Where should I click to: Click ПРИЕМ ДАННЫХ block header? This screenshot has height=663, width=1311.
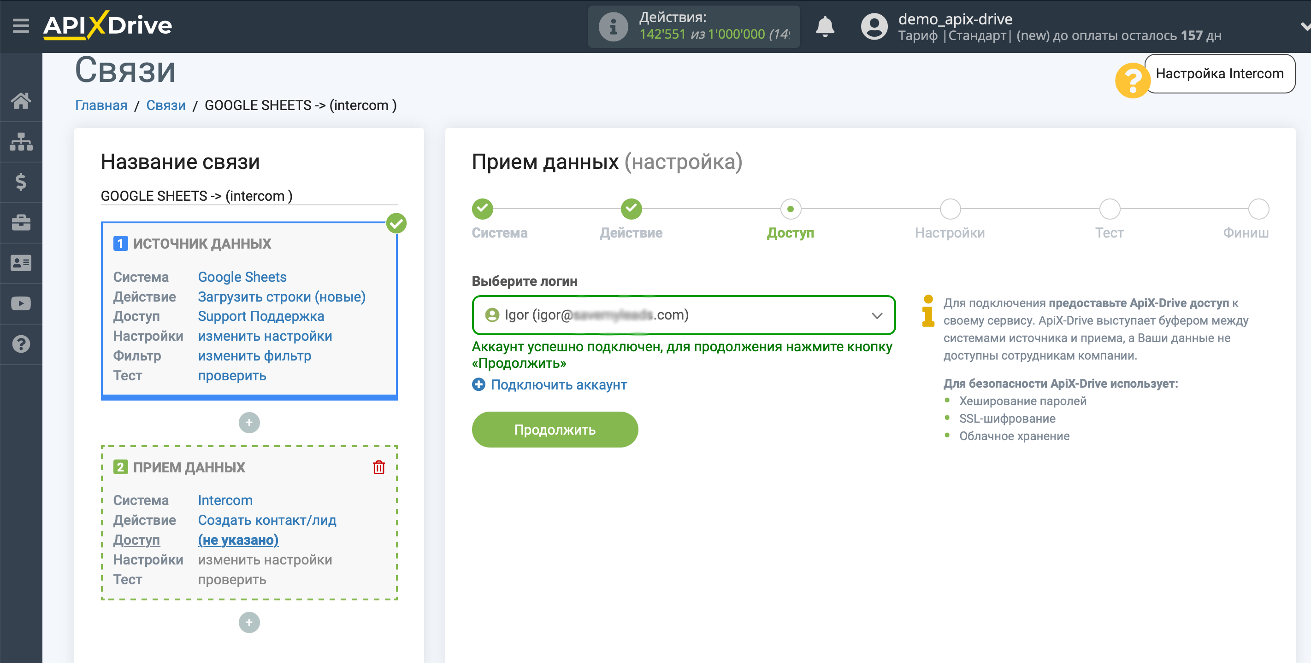189,467
